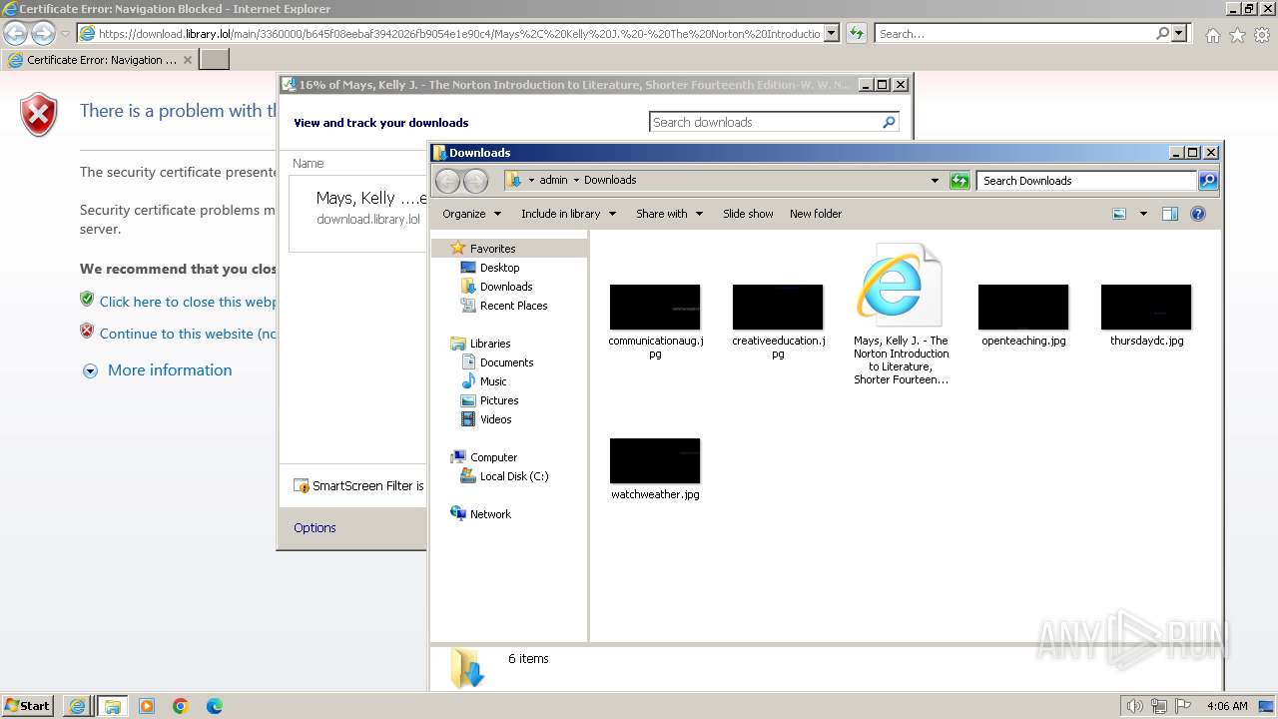Select creativeeducation.jpg thumbnail

778,308
